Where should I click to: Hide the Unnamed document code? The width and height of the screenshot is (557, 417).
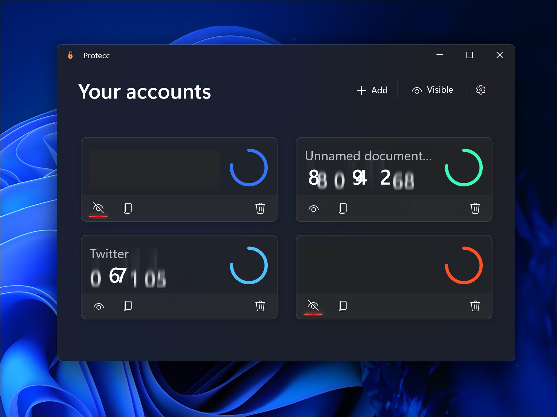(314, 208)
